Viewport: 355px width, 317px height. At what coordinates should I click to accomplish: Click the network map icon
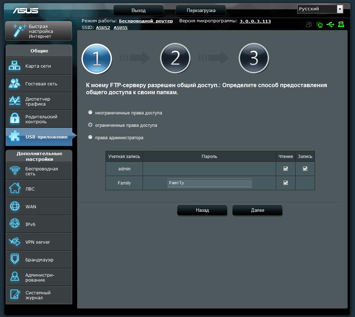pos(15,66)
